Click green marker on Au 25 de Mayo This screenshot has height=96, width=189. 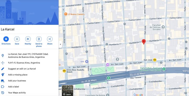tap(109, 78)
